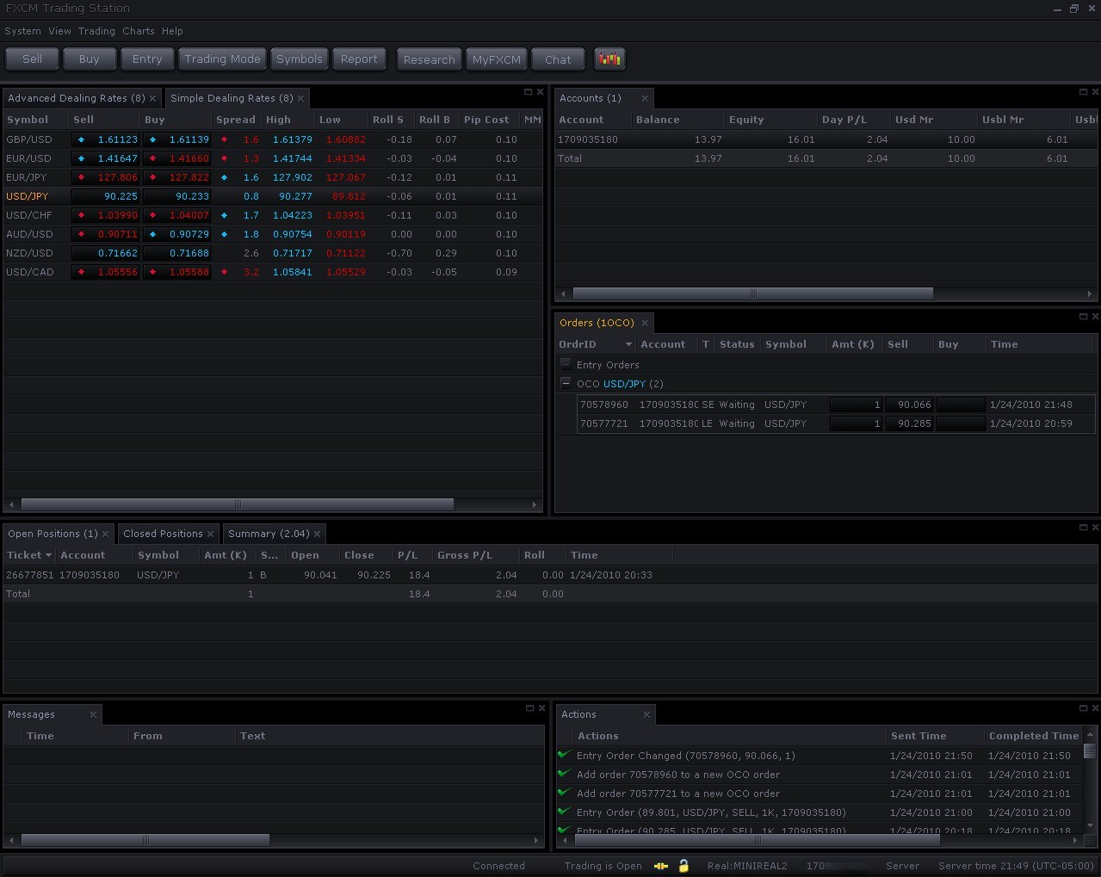
Task: Click 'Trading is Open' status text
Action: (x=603, y=866)
